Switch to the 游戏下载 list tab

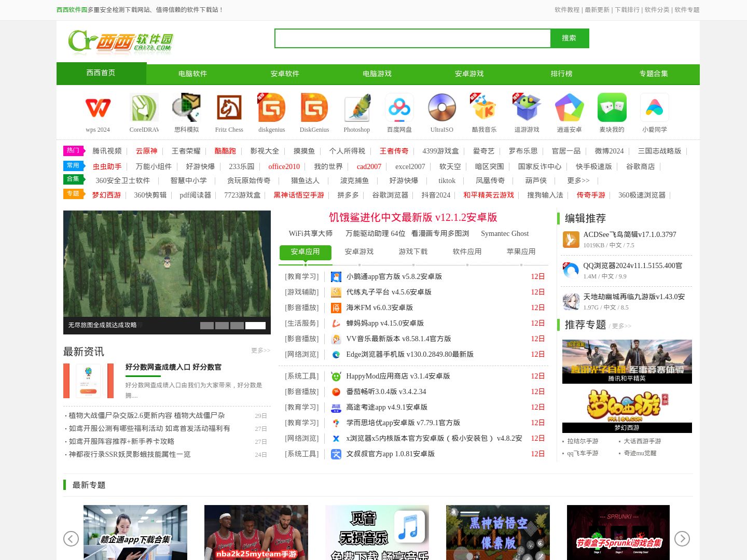[x=413, y=252]
